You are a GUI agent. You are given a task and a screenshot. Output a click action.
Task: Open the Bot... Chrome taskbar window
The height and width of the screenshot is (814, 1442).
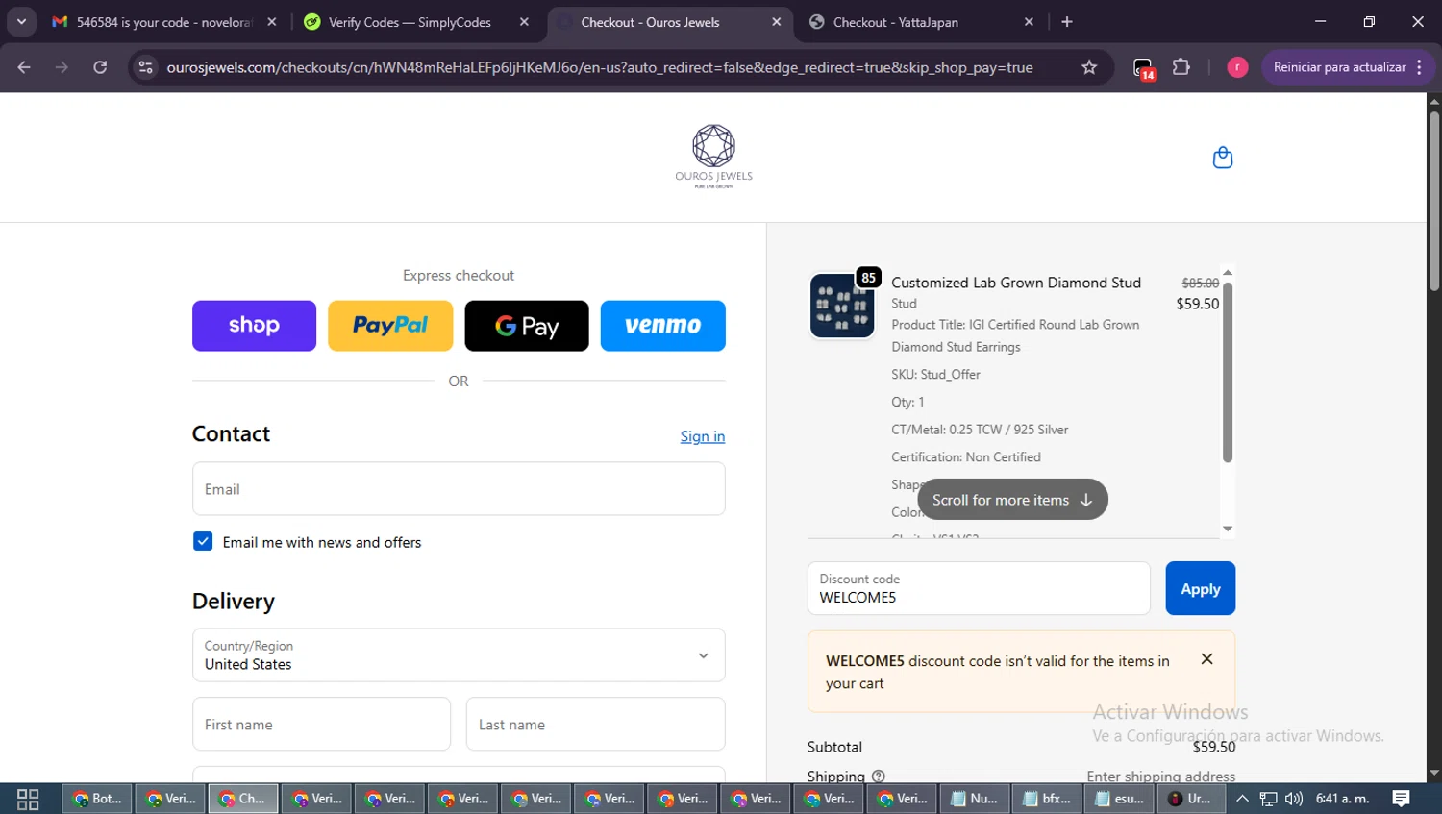click(98, 799)
